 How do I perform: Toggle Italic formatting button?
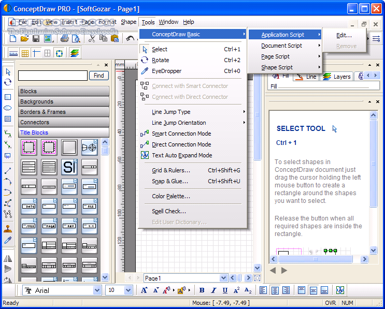tap(213, 290)
